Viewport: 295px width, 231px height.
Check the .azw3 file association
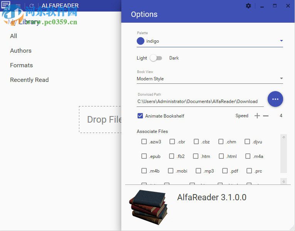(x=144, y=141)
